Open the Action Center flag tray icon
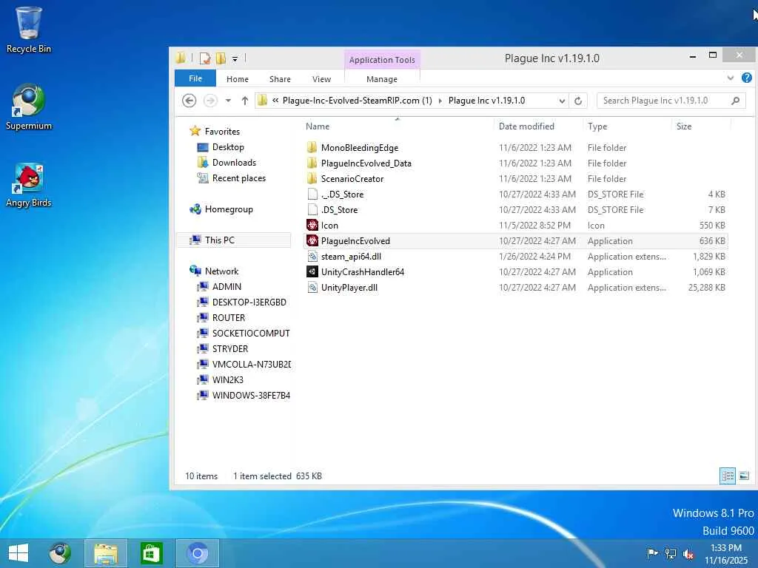758x568 pixels. [x=652, y=553]
